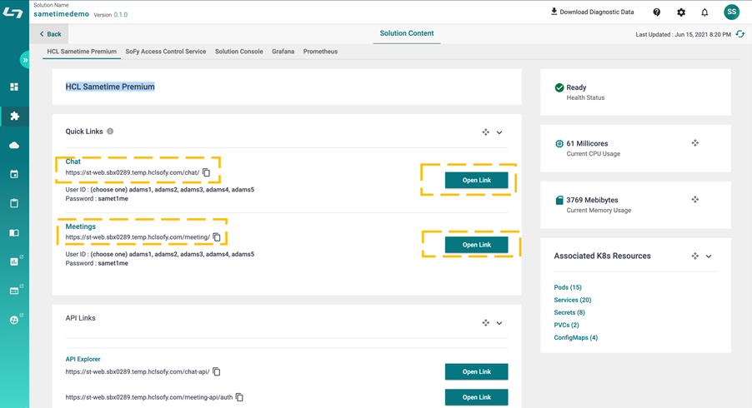Click the move icon in API Links panel
The width and height of the screenshot is (752, 408).
pyautogui.click(x=486, y=323)
